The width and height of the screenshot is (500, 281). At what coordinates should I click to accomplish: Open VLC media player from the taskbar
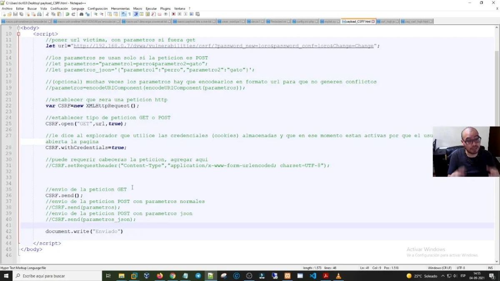coord(338,276)
